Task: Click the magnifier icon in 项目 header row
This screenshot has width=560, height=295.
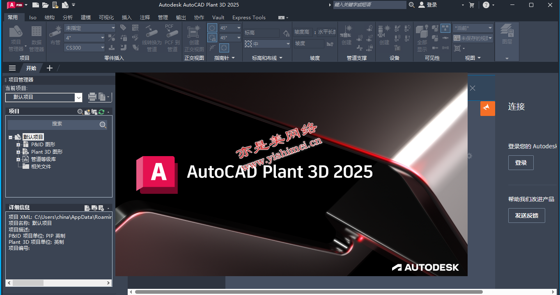Action: [x=80, y=111]
